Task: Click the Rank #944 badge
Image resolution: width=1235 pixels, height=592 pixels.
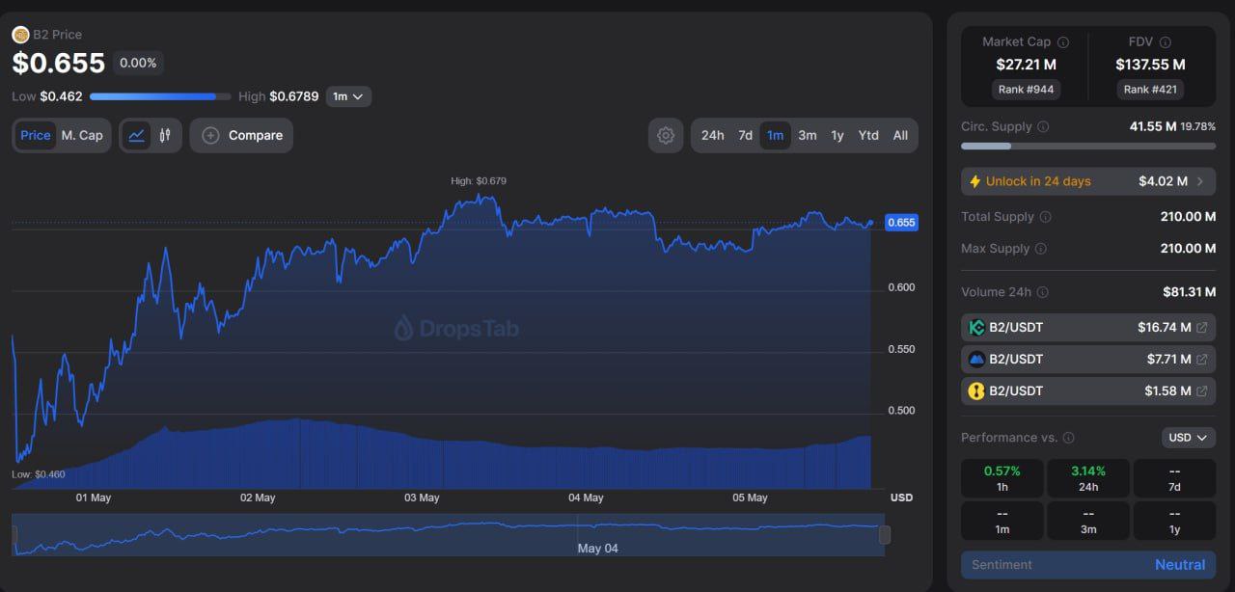Action: 1026,90
